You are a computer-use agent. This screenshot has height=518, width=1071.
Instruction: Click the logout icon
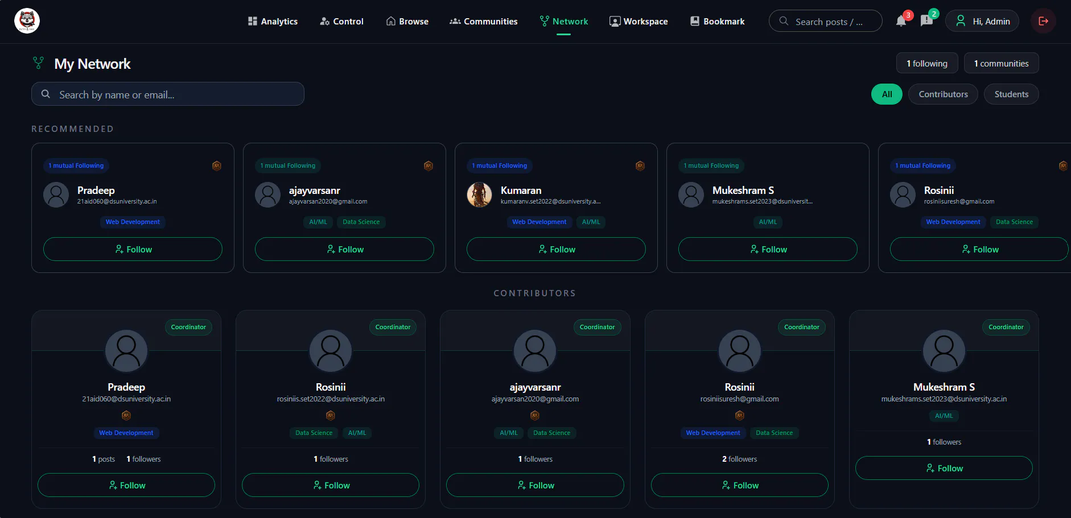coord(1043,21)
